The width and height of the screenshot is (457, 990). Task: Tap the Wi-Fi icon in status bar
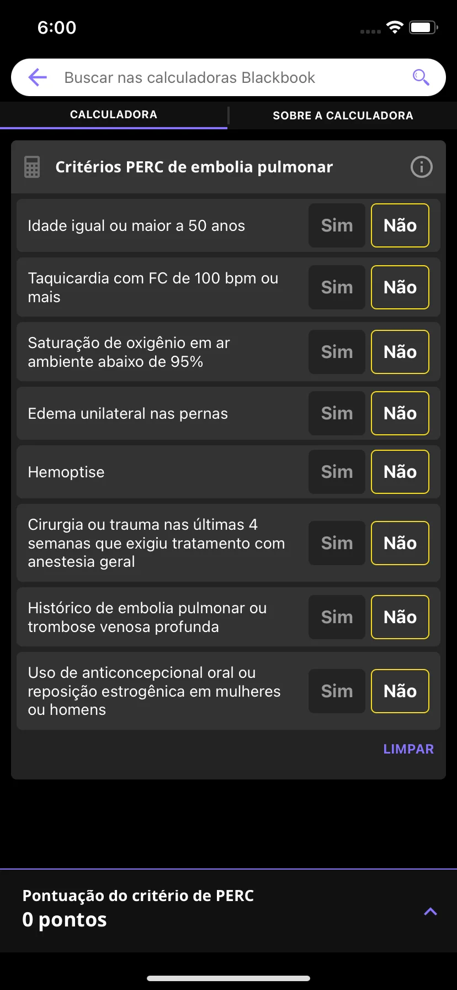tap(395, 27)
